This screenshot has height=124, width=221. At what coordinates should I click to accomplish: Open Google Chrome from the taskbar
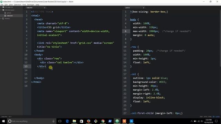[x=103, y=121]
